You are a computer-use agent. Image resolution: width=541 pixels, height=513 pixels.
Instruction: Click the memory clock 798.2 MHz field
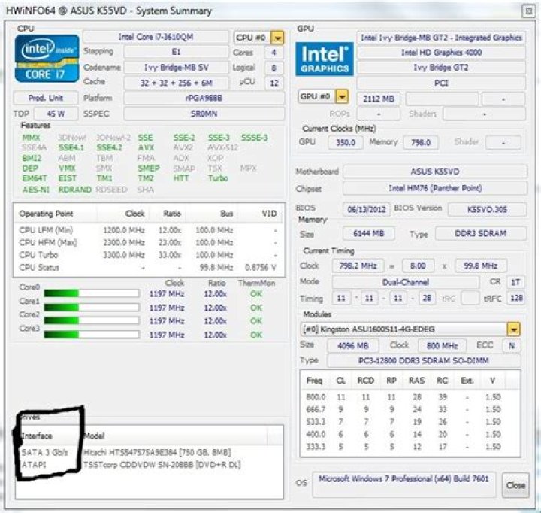point(358,266)
